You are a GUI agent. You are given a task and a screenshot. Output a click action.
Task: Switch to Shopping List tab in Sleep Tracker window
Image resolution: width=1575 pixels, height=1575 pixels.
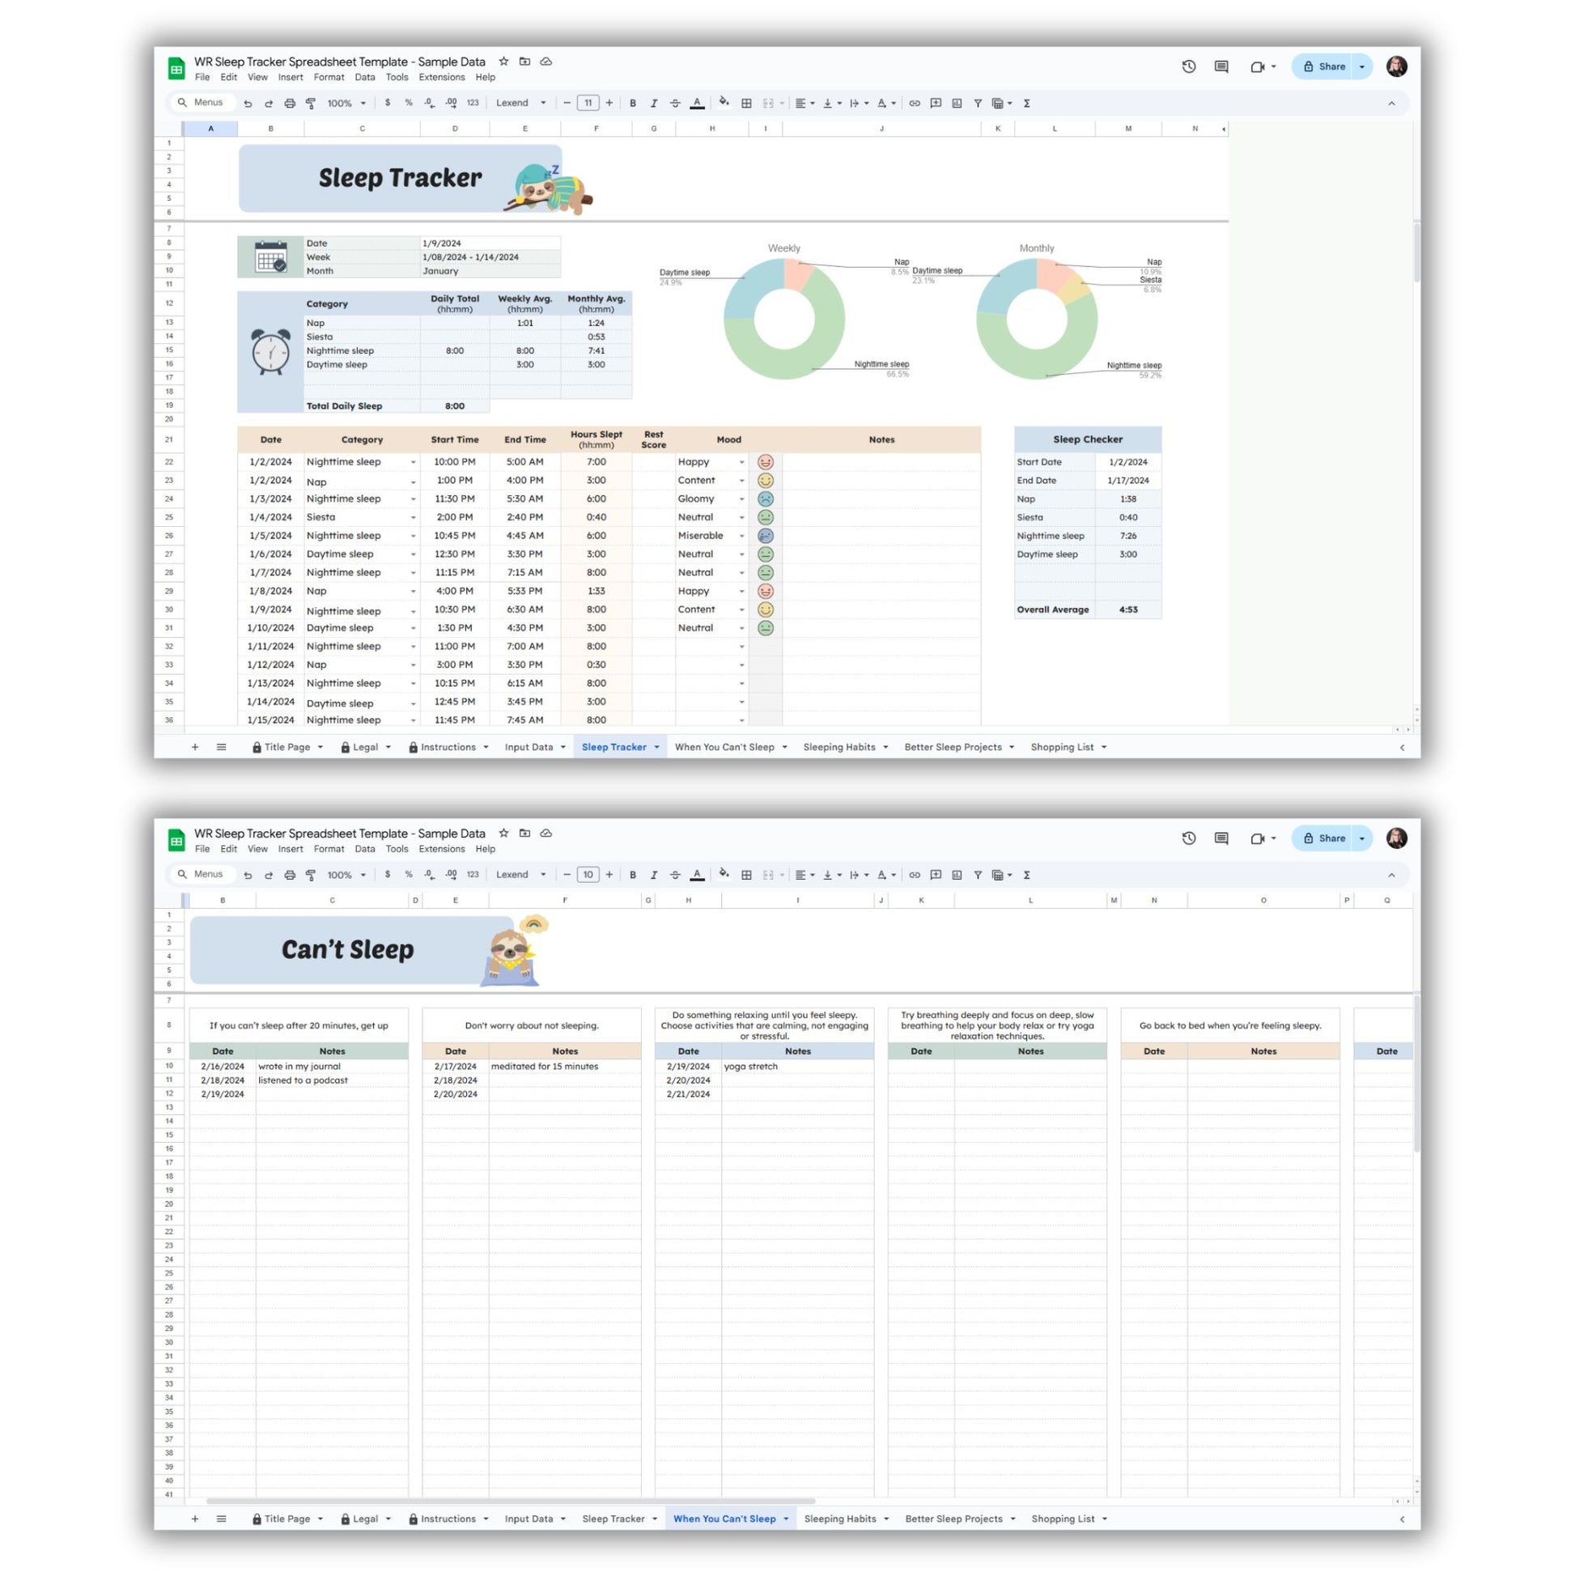[x=1062, y=747]
